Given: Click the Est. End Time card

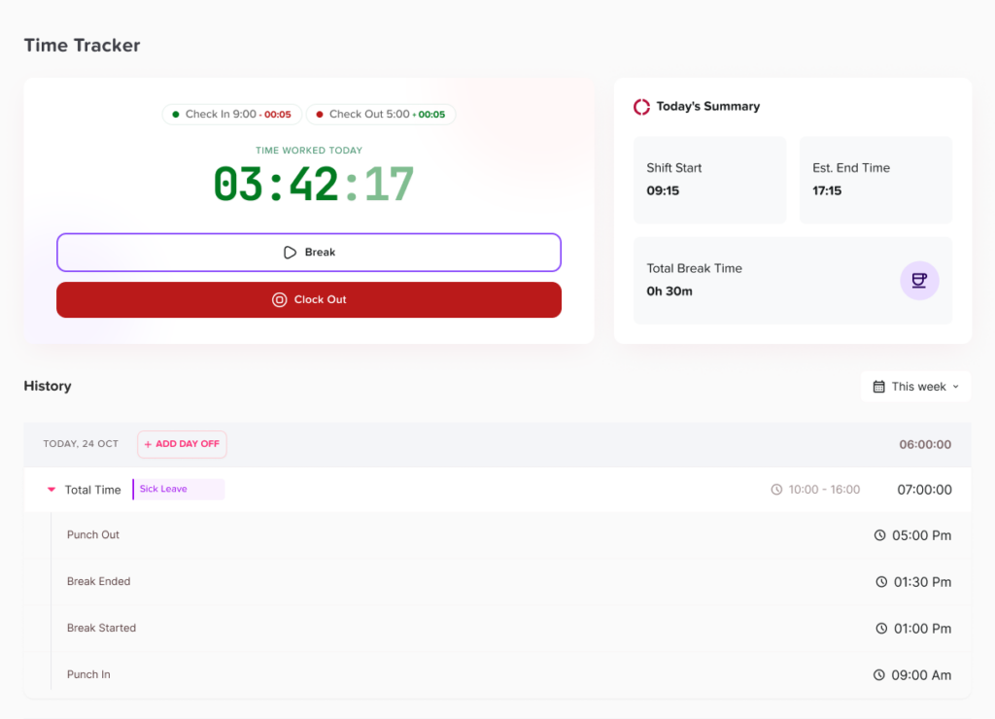Looking at the screenshot, I should point(875,180).
